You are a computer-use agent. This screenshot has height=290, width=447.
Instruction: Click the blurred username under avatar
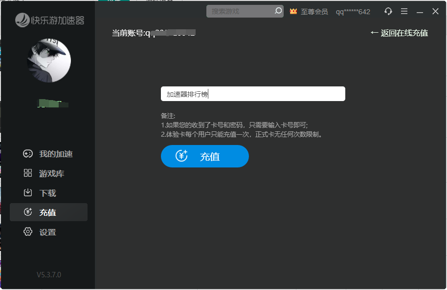click(53, 104)
